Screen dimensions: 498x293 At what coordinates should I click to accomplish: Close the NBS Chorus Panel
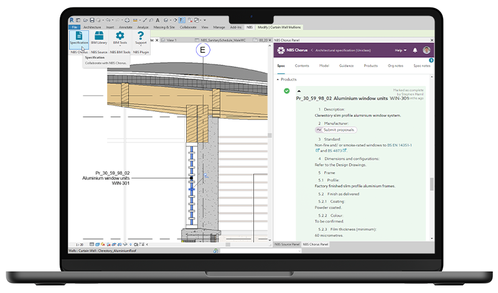tap(432, 40)
